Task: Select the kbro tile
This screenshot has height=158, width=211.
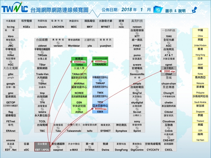Action: click(x=11, y=33)
